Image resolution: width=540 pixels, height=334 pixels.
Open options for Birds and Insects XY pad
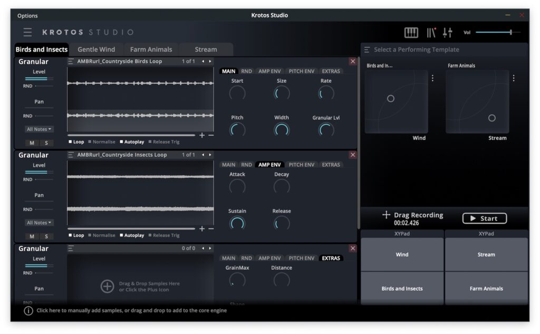[432, 78]
